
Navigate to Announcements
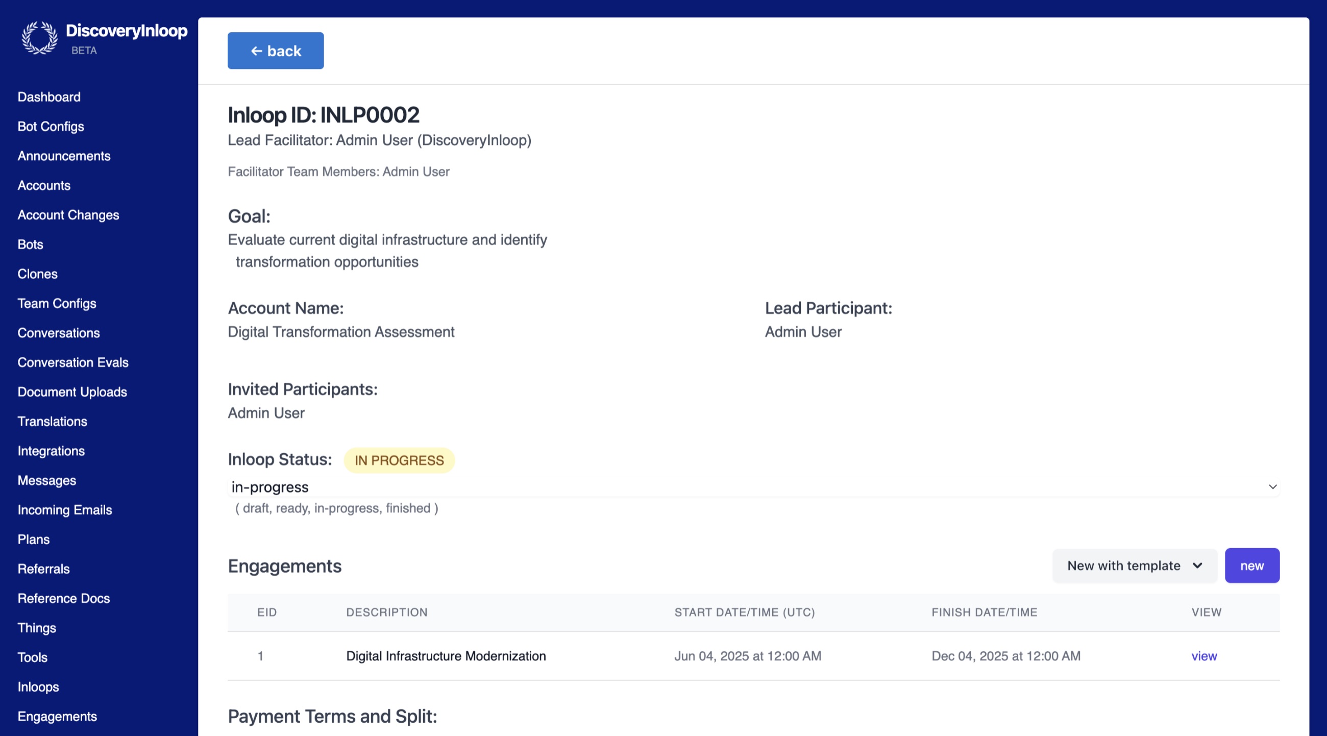pyautogui.click(x=64, y=156)
